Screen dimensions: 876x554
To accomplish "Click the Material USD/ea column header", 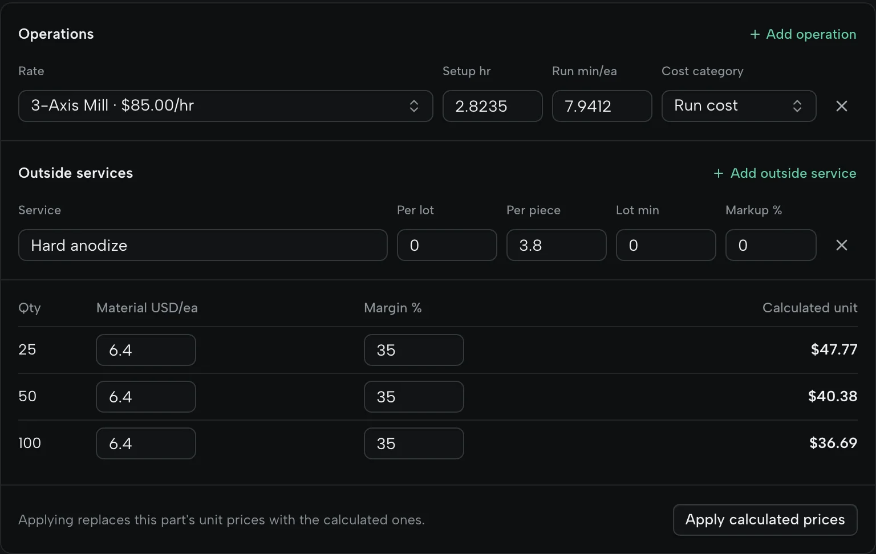I will (147, 308).
